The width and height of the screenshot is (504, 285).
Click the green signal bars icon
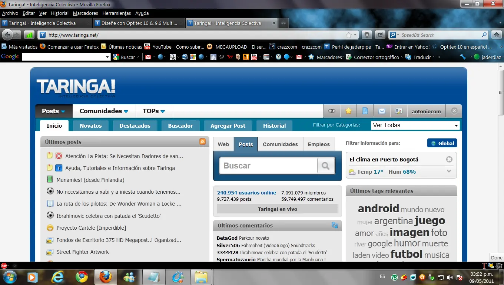coord(29,35)
